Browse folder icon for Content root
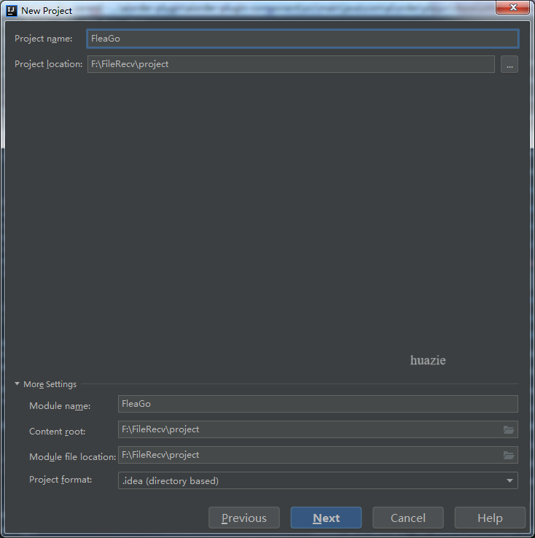The image size is (535, 538). (509, 429)
